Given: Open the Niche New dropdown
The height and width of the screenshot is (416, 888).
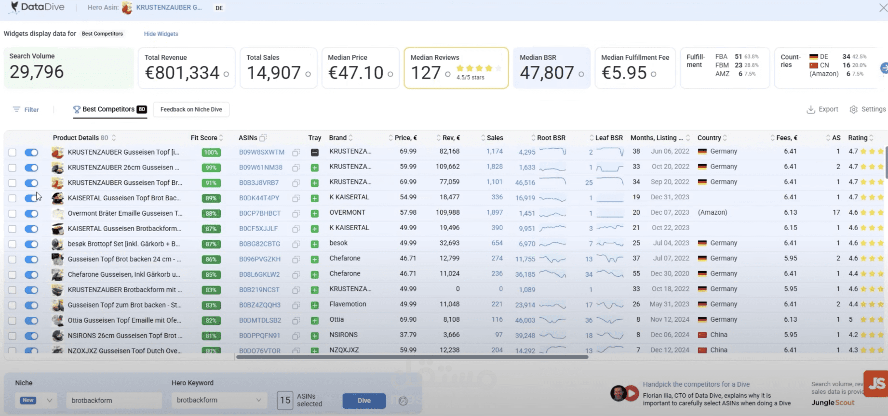Looking at the screenshot, I should coord(49,401).
